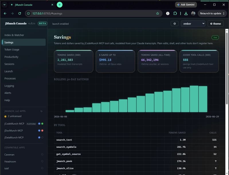The image size is (229, 175).
Task: Click jDataMunch-MCP blue status dot
Action: [39, 137]
